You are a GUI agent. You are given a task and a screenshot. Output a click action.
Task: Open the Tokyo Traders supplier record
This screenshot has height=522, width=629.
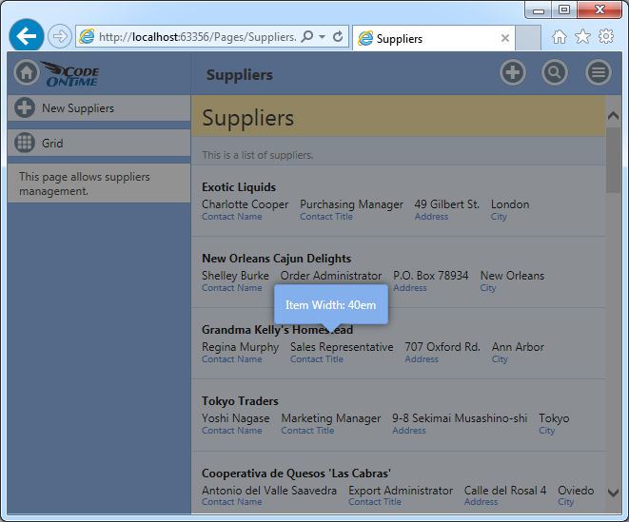(x=240, y=401)
